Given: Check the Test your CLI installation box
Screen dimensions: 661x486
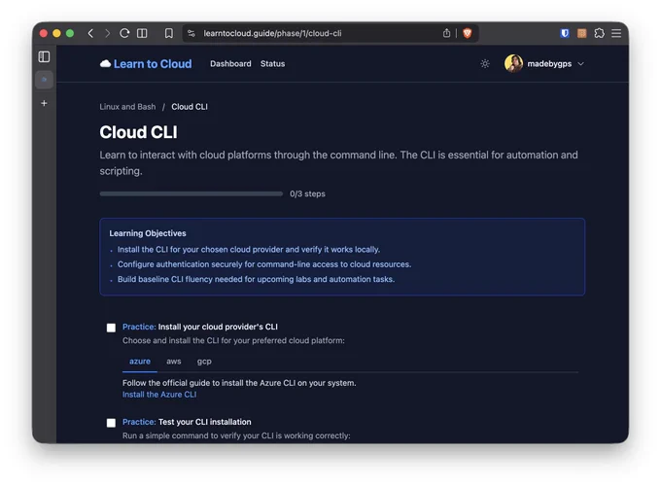Looking at the screenshot, I should point(111,423).
